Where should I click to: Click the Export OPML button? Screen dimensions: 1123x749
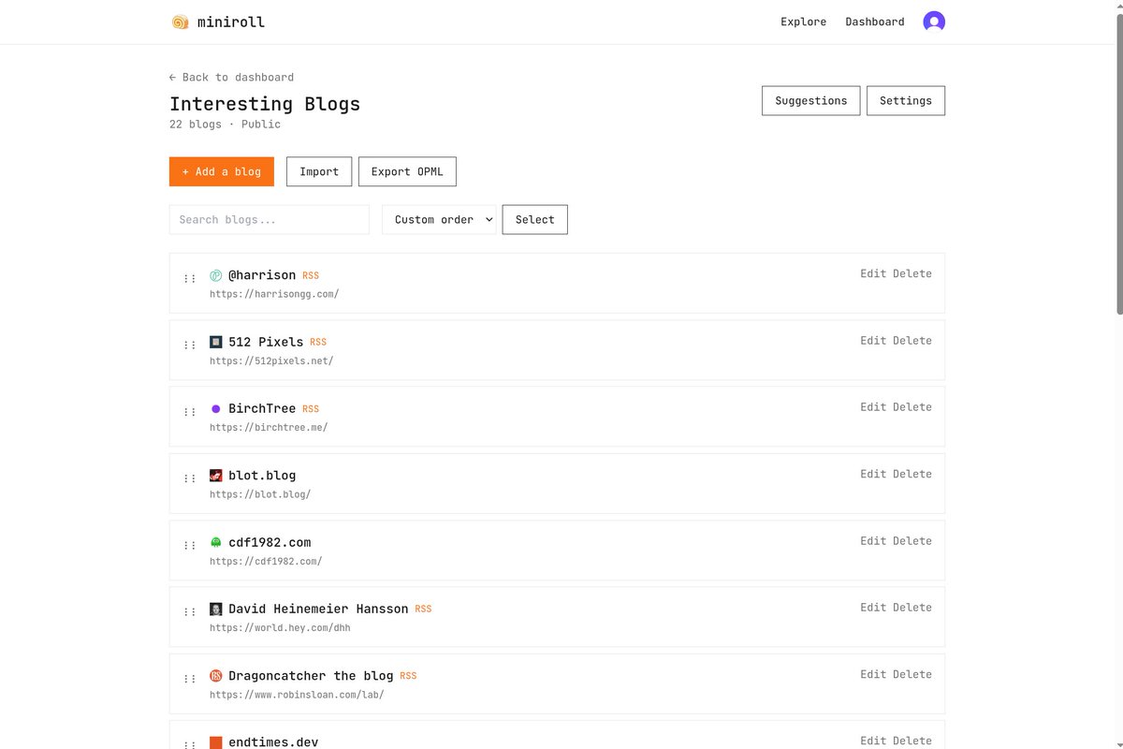pyautogui.click(x=407, y=171)
